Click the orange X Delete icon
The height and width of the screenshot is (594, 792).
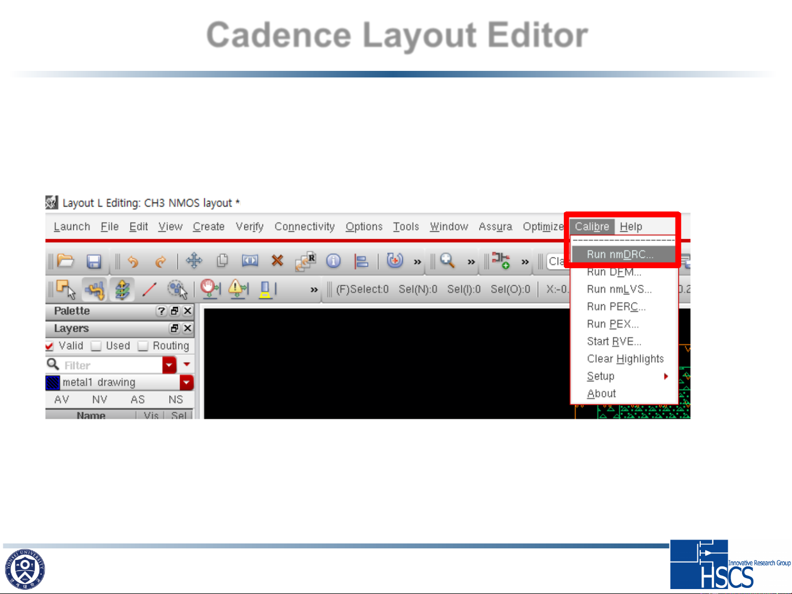(x=278, y=260)
